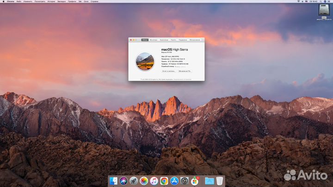Click the macOS High Sierra title text

pos(174,49)
